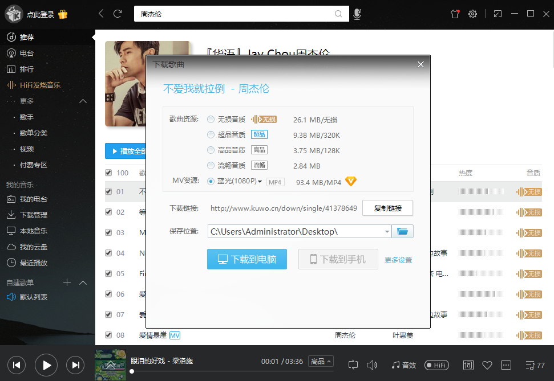Open 电台 in the sidebar
This screenshot has width=554, height=381.
pyautogui.click(x=48, y=54)
